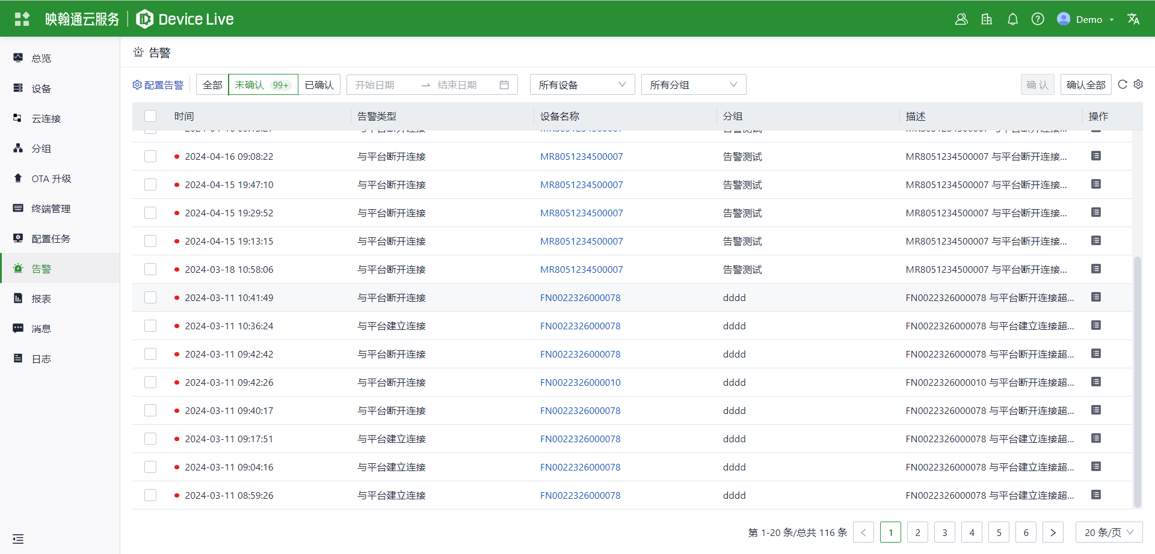This screenshot has width=1155, height=554.
Task: Open the user account icon in header
Action: coord(961,19)
